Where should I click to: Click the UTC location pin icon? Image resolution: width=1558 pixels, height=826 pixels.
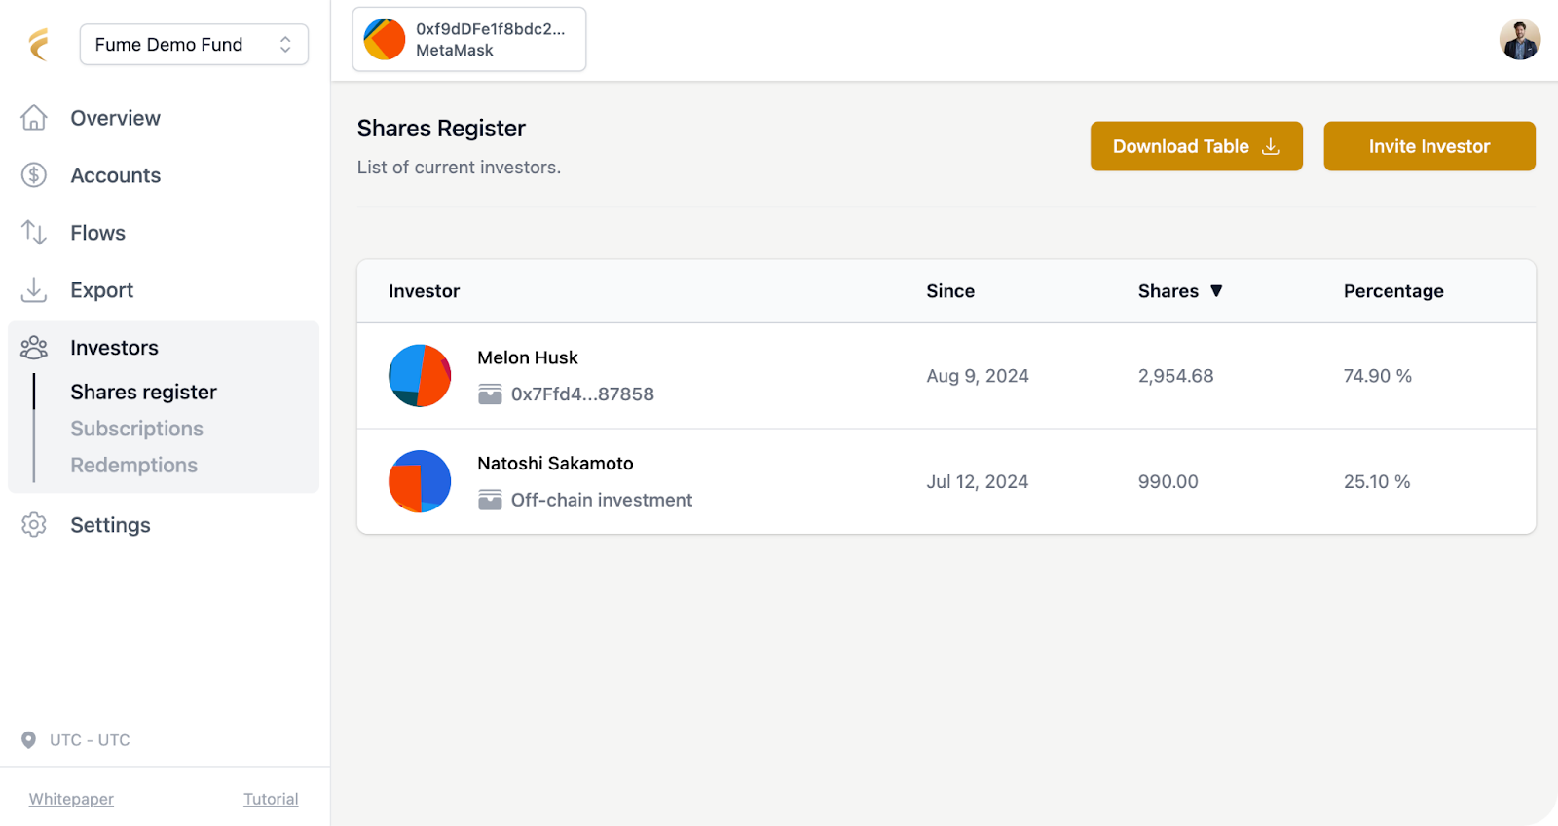pos(29,740)
